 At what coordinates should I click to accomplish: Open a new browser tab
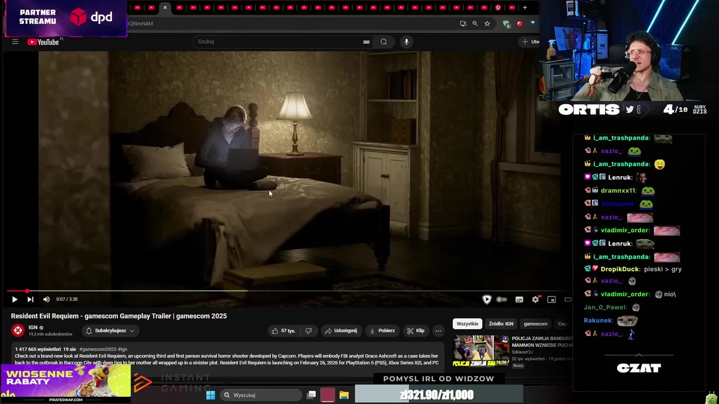pos(525,7)
